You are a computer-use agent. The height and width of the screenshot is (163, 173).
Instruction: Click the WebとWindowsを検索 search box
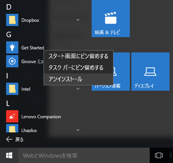click(x=84, y=155)
